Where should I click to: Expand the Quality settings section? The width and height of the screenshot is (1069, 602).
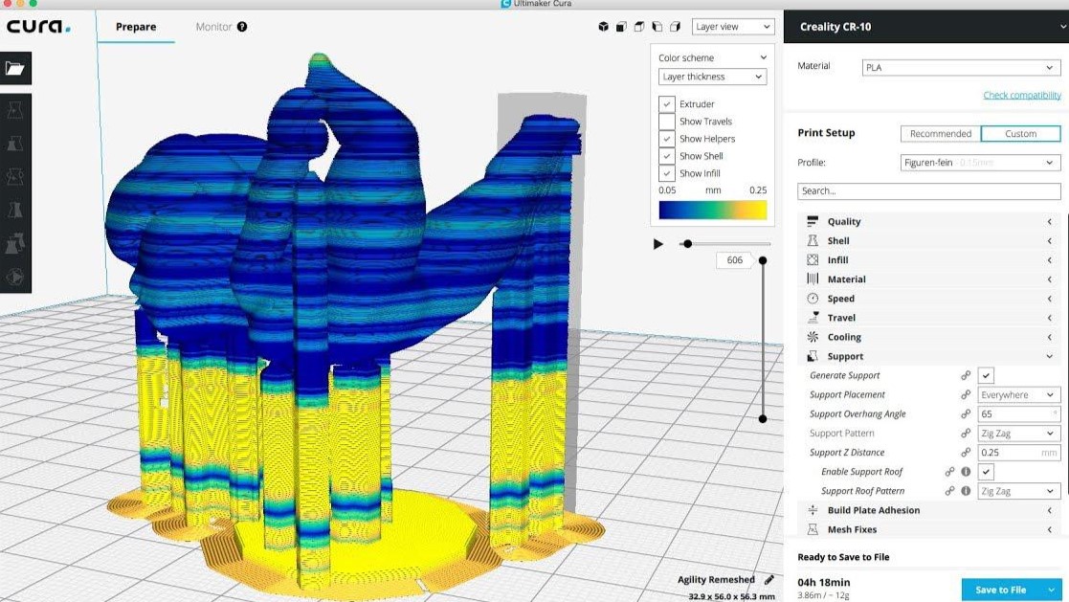pyautogui.click(x=928, y=222)
